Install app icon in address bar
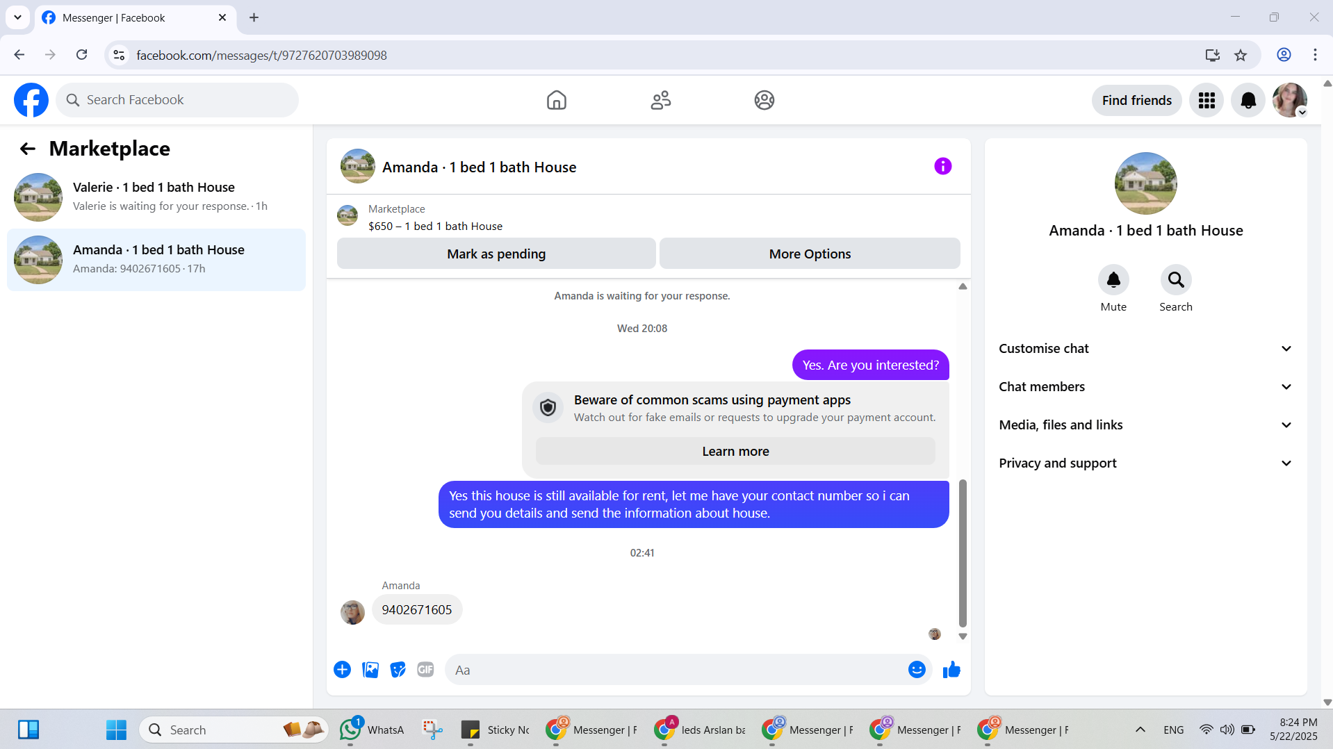The image size is (1333, 749). click(1212, 55)
